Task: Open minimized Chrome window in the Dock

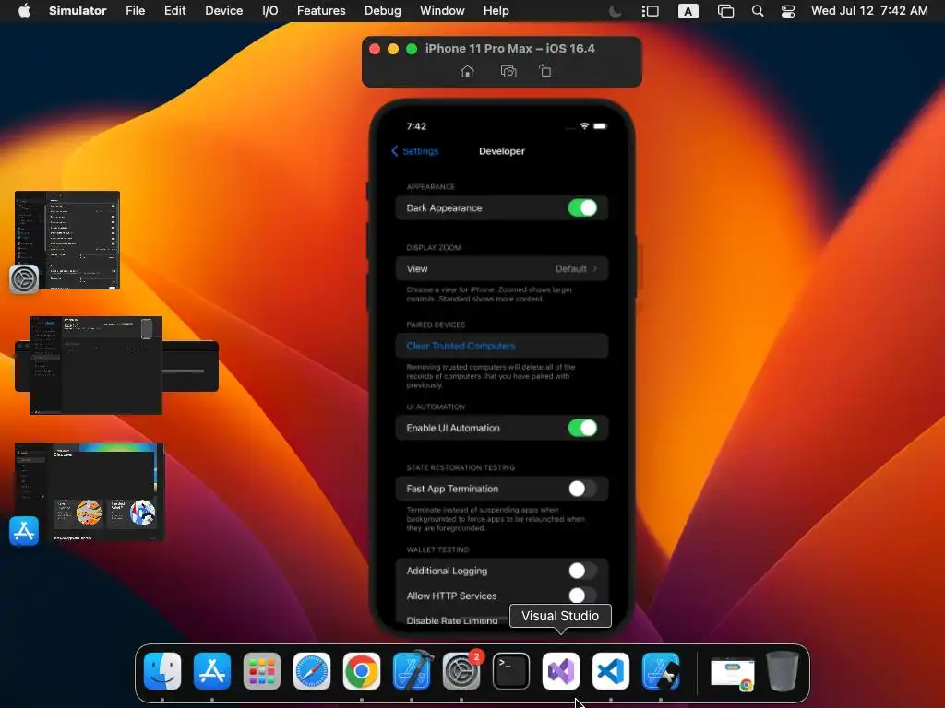Action: 732,673
